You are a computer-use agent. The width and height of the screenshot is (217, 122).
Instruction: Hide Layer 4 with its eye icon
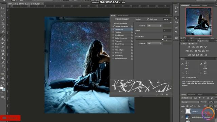tap(182, 111)
